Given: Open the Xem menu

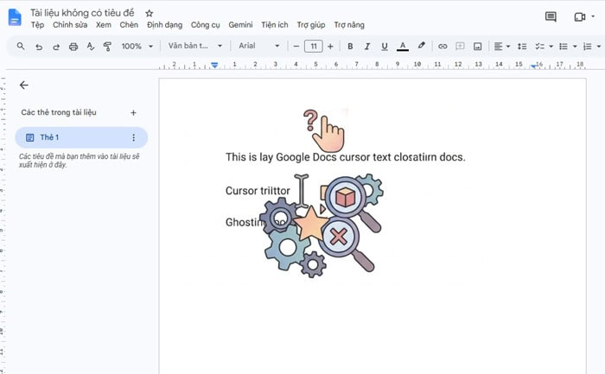Looking at the screenshot, I should [104, 25].
